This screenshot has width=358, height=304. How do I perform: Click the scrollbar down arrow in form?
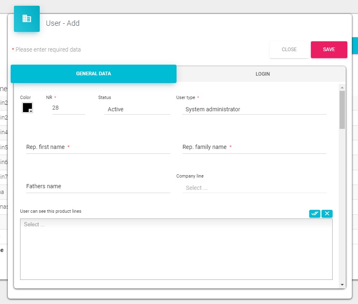(x=342, y=284)
